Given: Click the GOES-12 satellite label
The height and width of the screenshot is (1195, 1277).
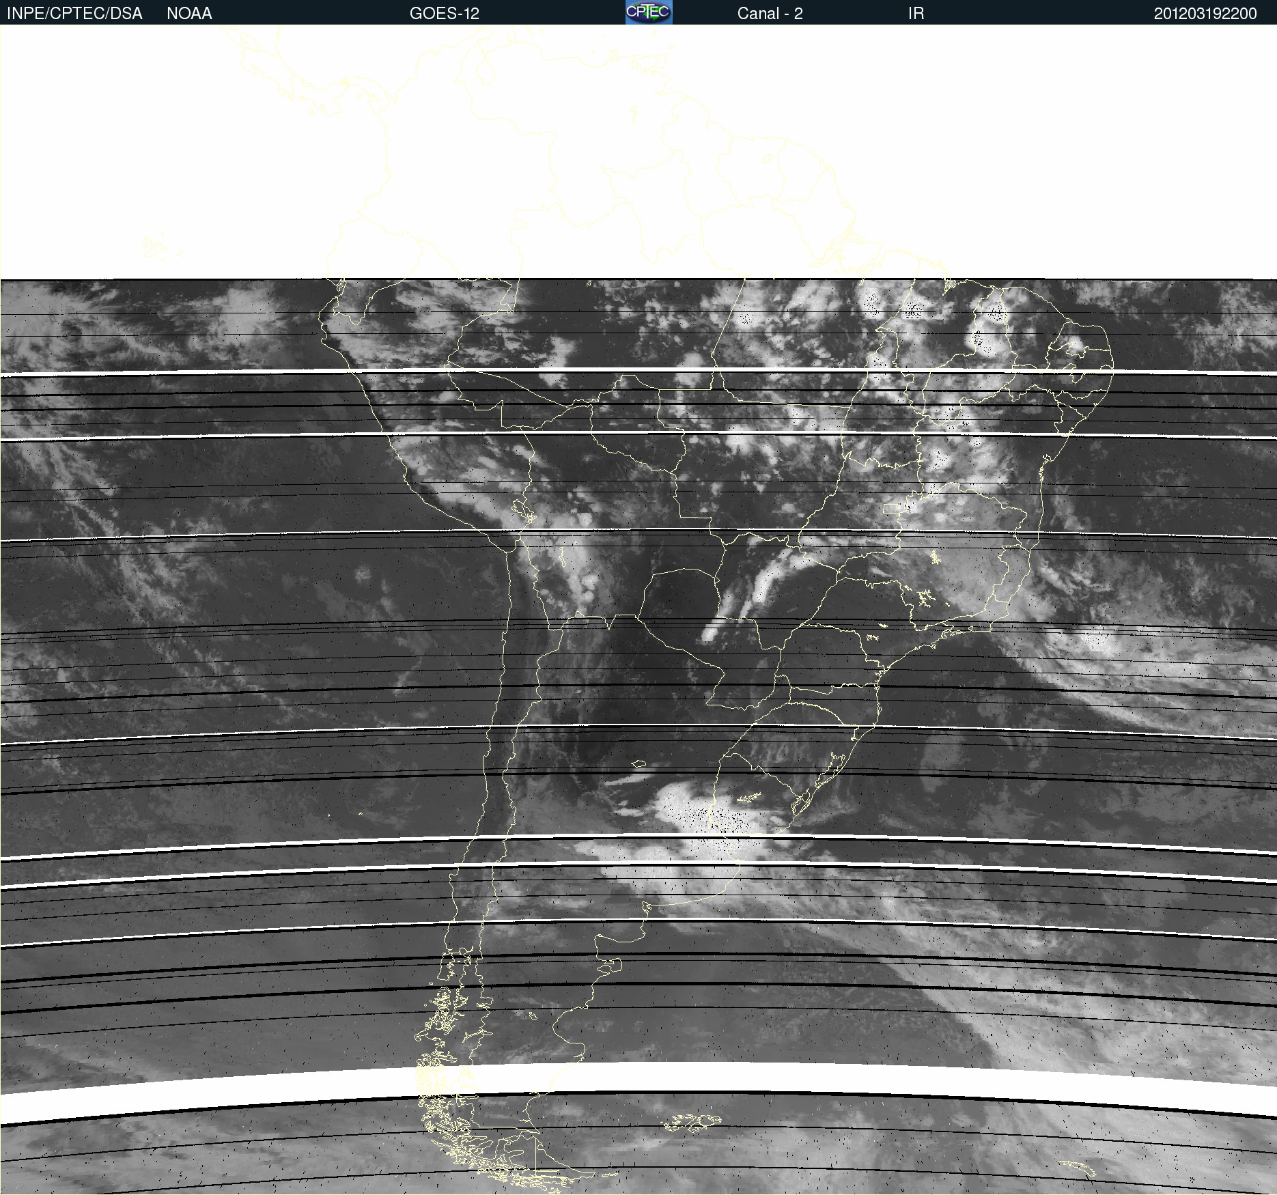Looking at the screenshot, I should [445, 14].
